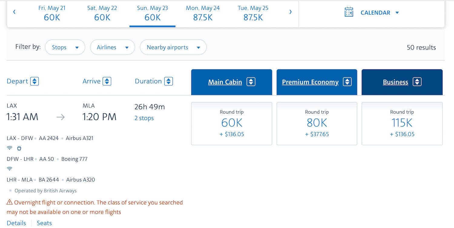Click the right chevron to view later dates

[x=290, y=12]
